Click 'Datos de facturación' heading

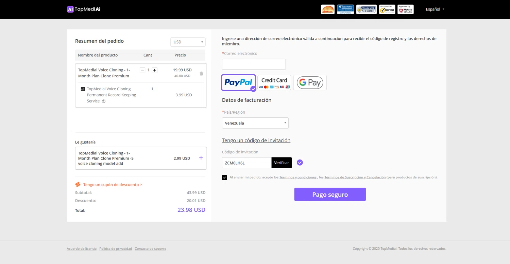pos(247,100)
